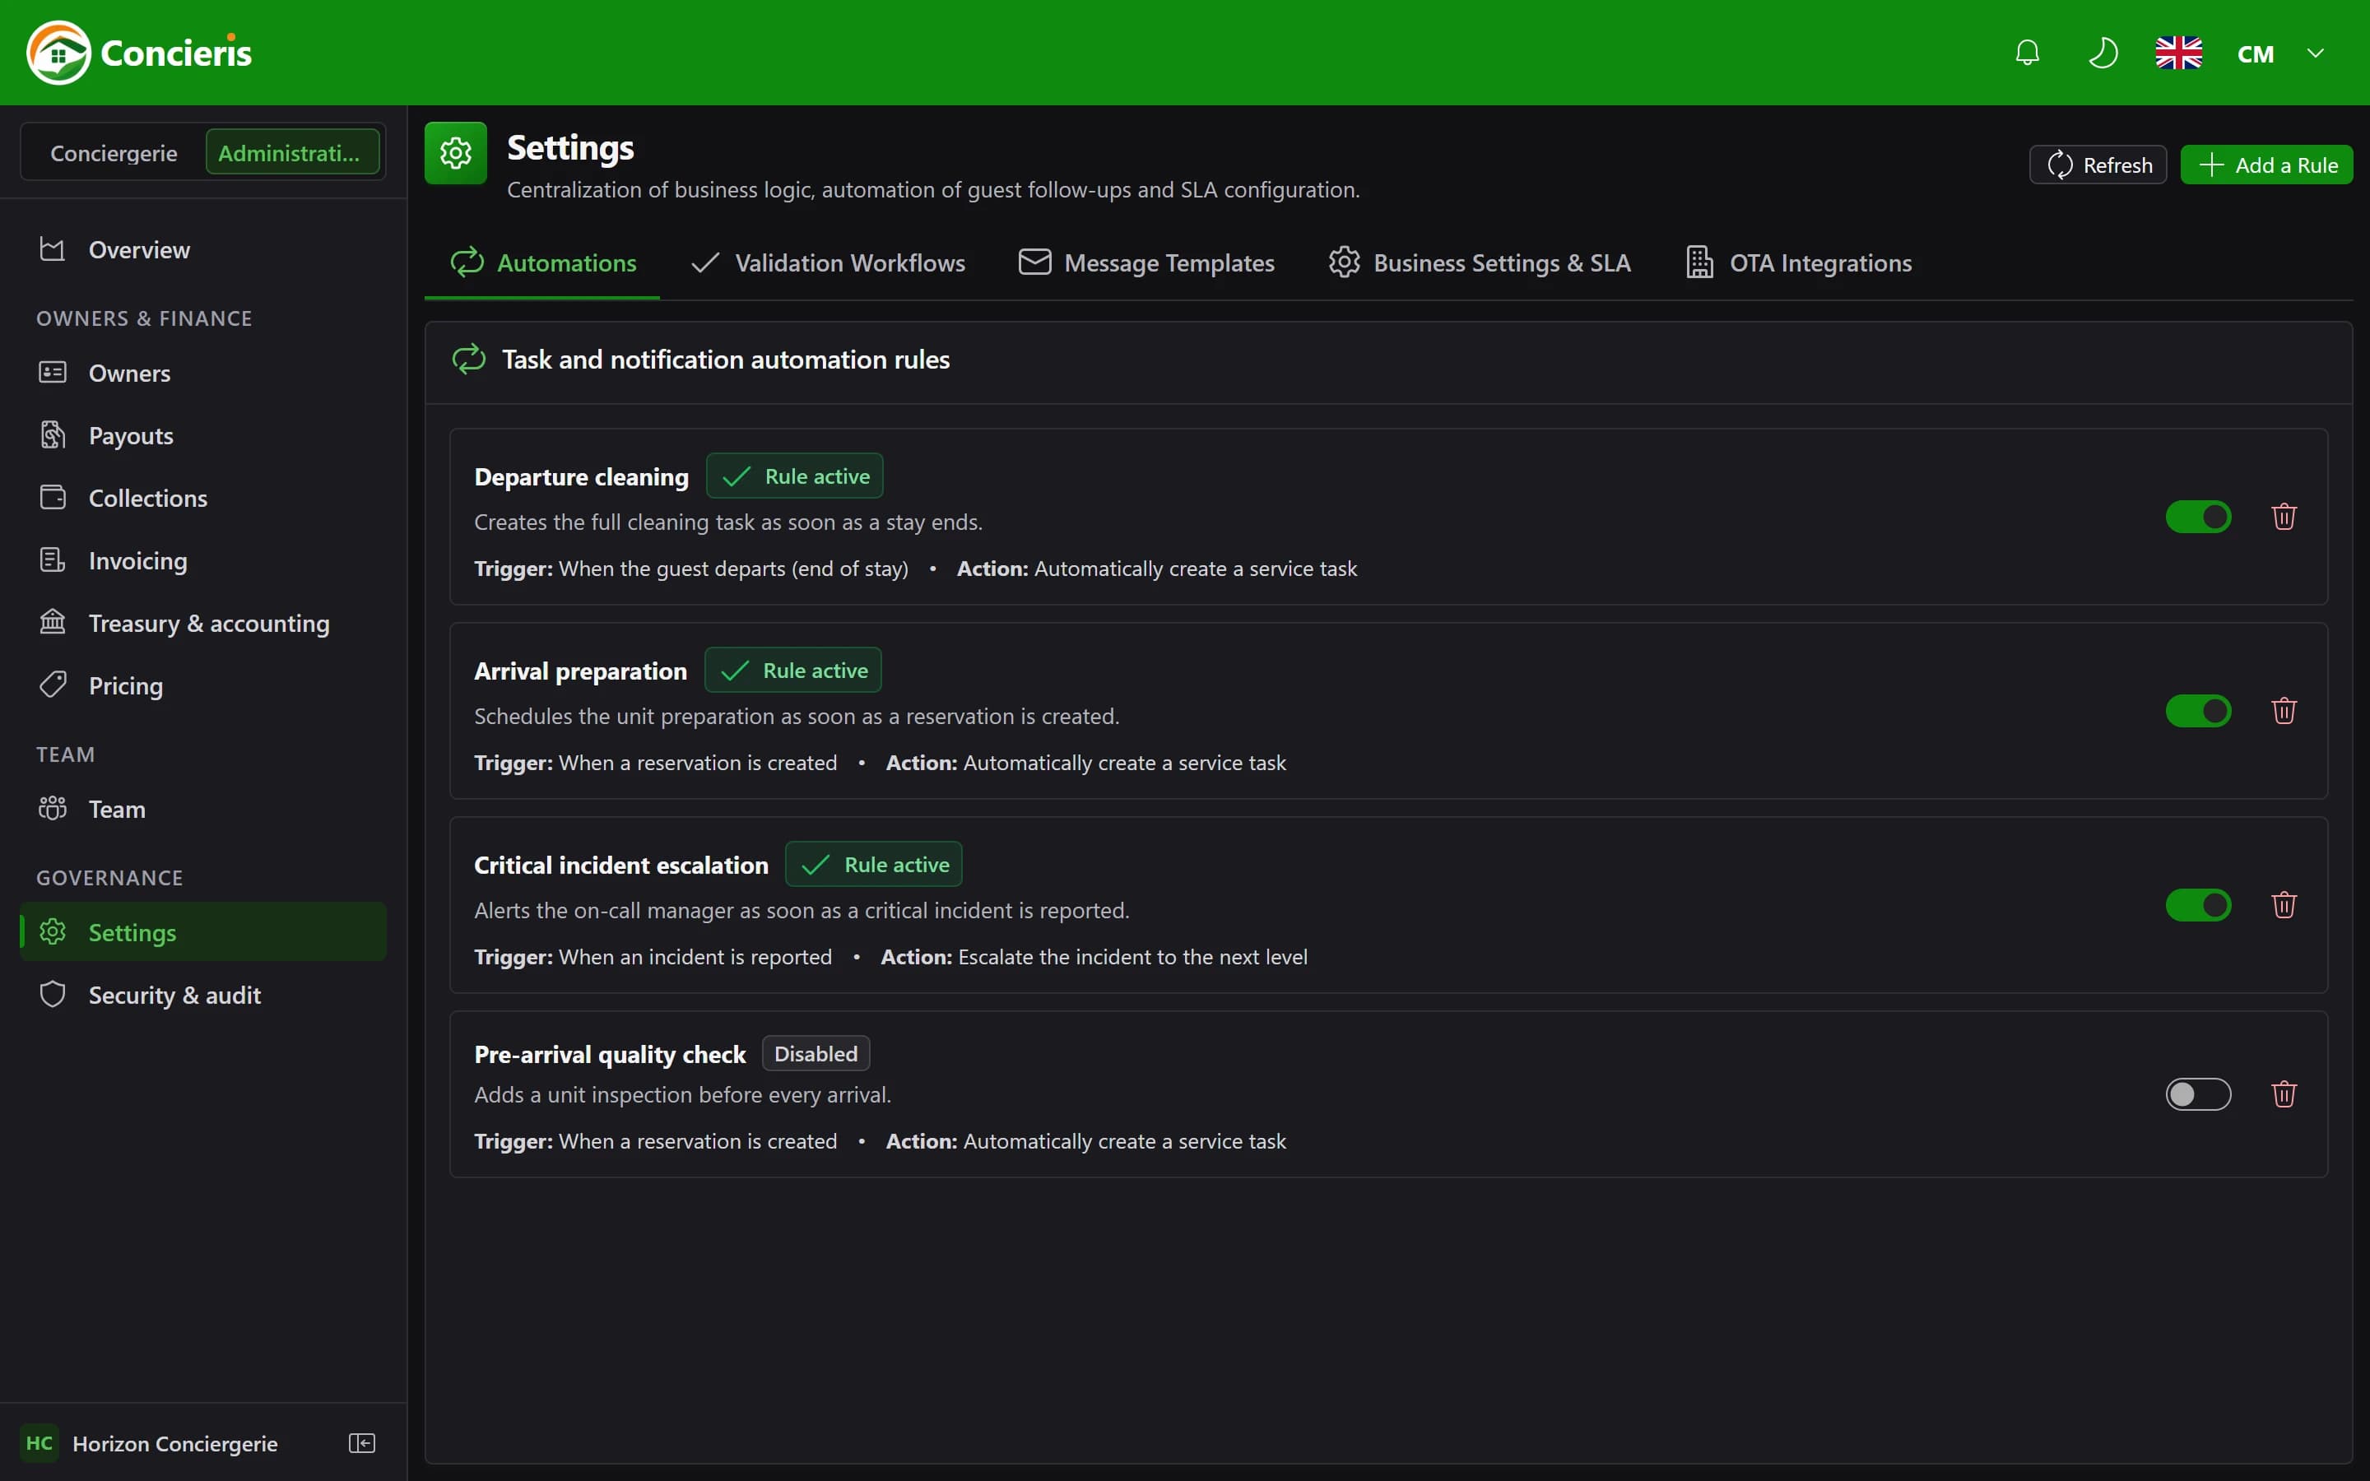The image size is (2370, 1481).
Task: Enable the Pre-arrival quality check toggle
Action: (x=2198, y=1093)
